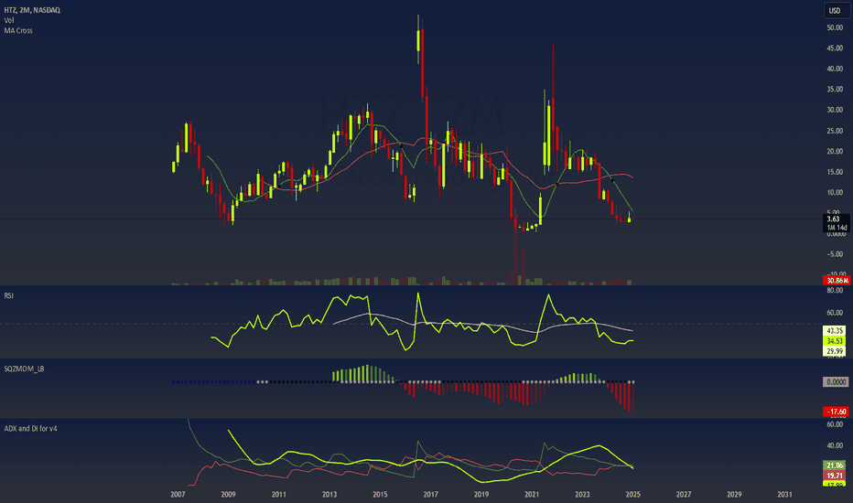Click 30.00 on the price axis
The image size is (853, 503).
[835, 110]
